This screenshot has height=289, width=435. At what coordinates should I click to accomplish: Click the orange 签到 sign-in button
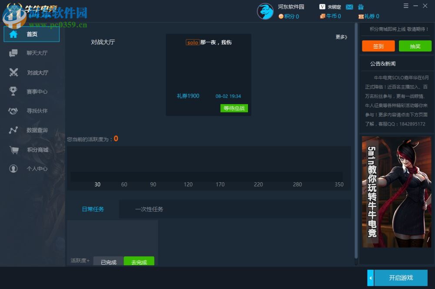click(x=378, y=46)
